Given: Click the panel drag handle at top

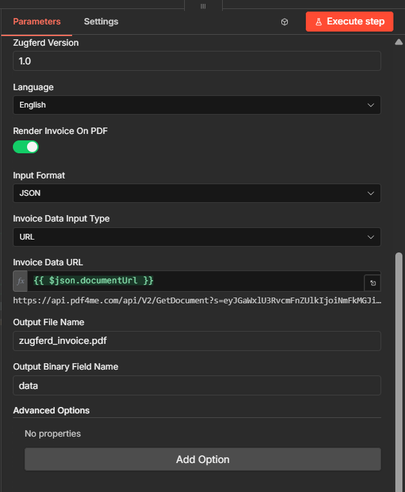Looking at the screenshot, I should [x=203, y=6].
